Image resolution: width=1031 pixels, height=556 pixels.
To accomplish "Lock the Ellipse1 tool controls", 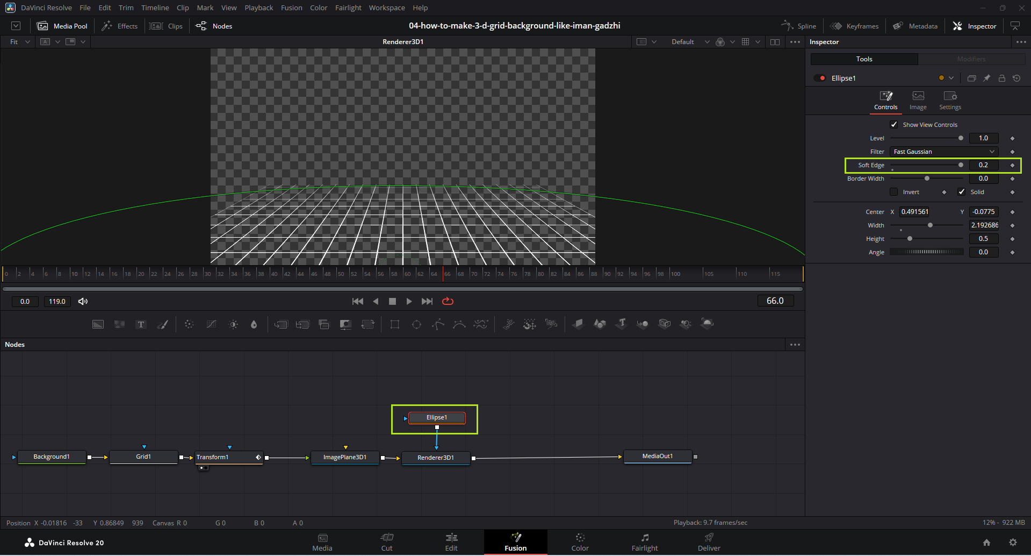I will 1001,78.
